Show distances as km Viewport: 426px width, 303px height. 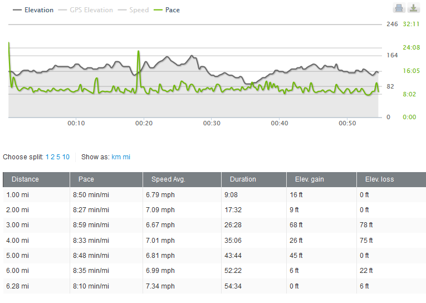[x=116, y=157]
